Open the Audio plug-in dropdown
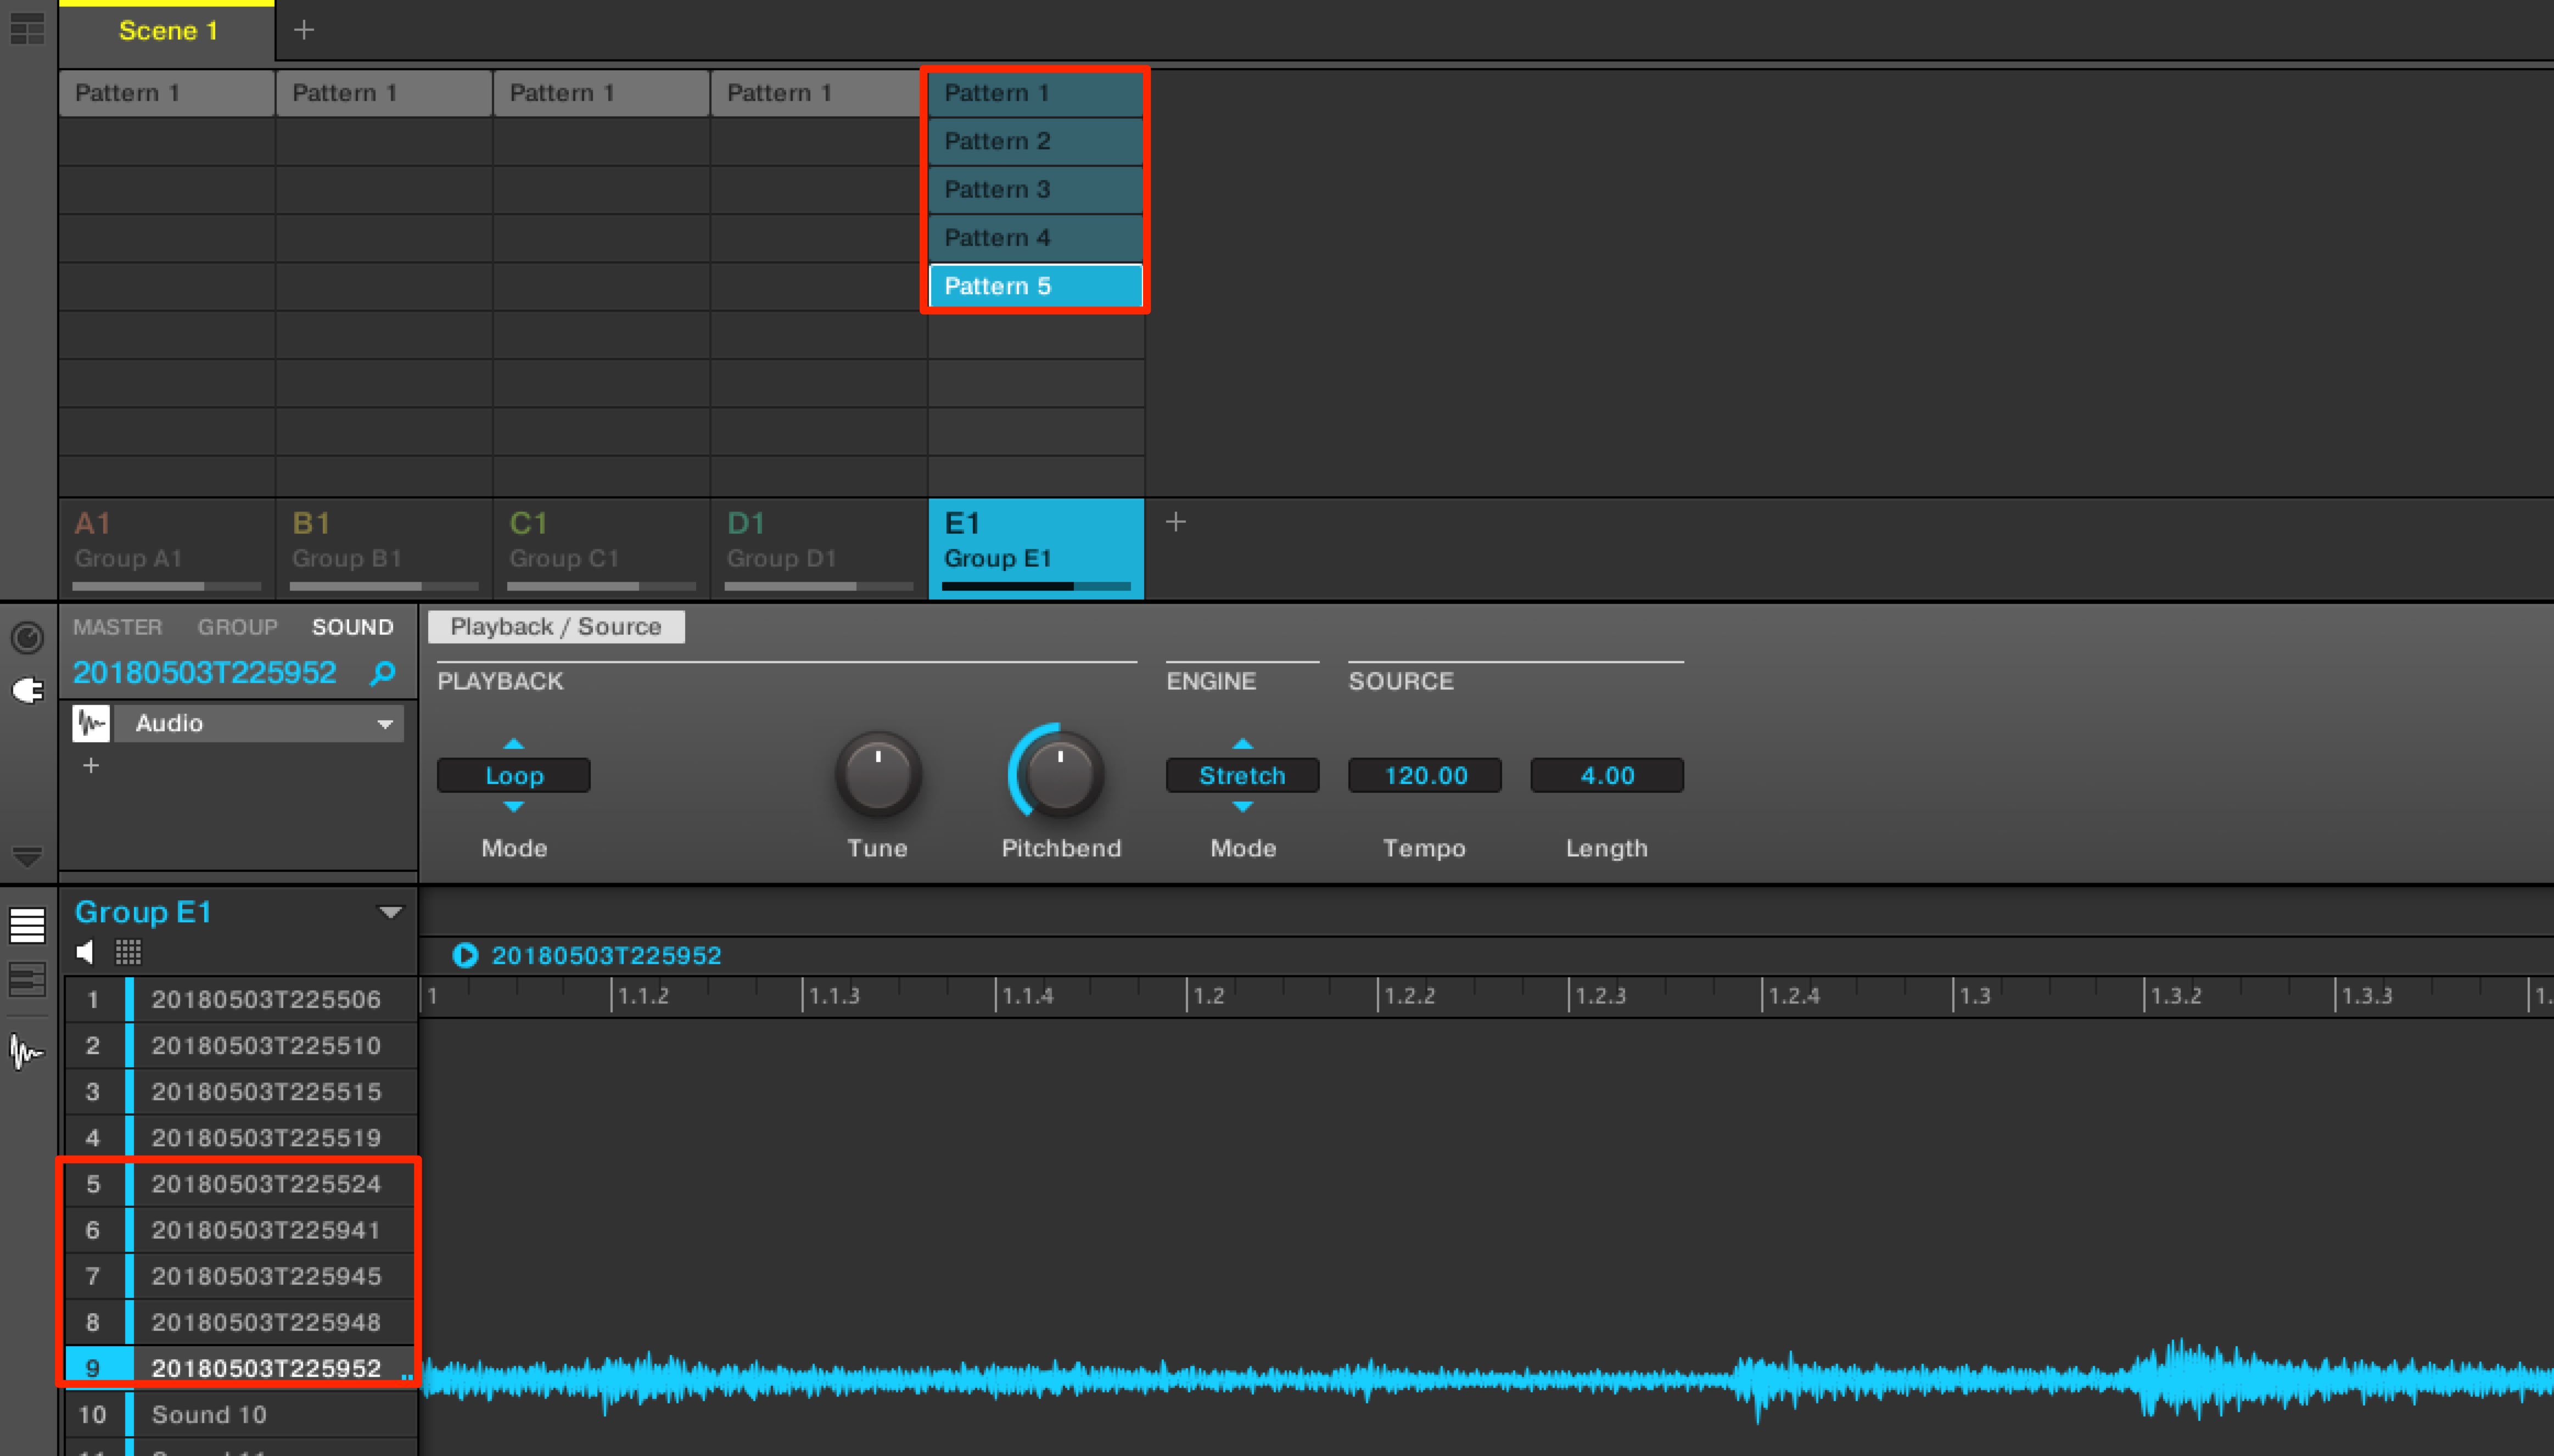The height and width of the screenshot is (1456, 2554). pyautogui.click(x=260, y=723)
